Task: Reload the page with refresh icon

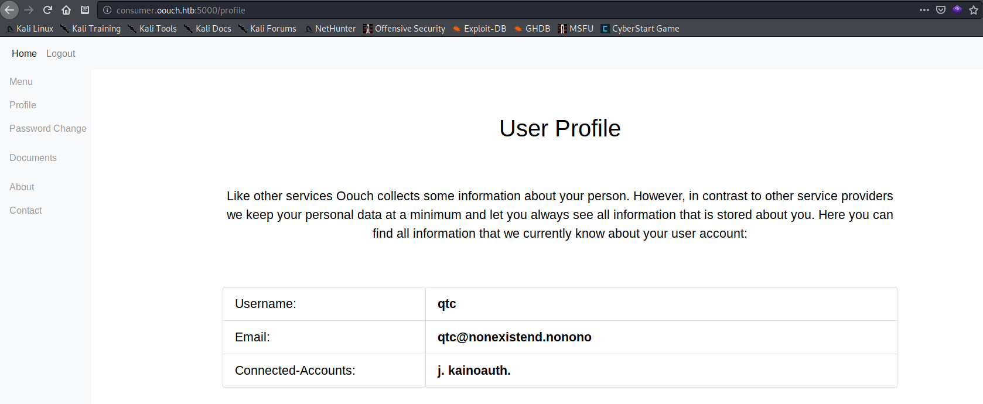Action: pyautogui.click(x=47, y=10)
